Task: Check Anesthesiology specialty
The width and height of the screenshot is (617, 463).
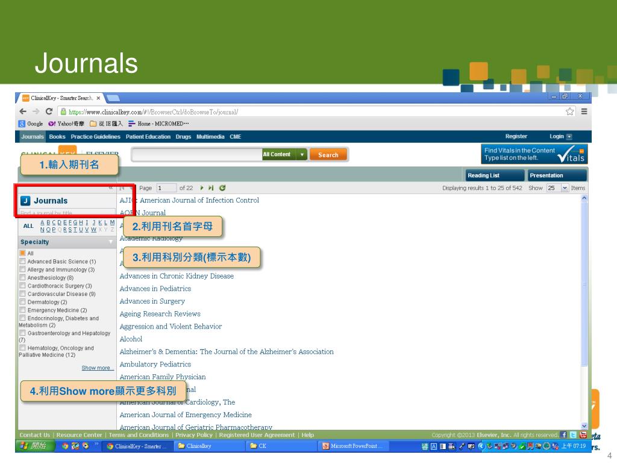Action: [x=22, y=277]
